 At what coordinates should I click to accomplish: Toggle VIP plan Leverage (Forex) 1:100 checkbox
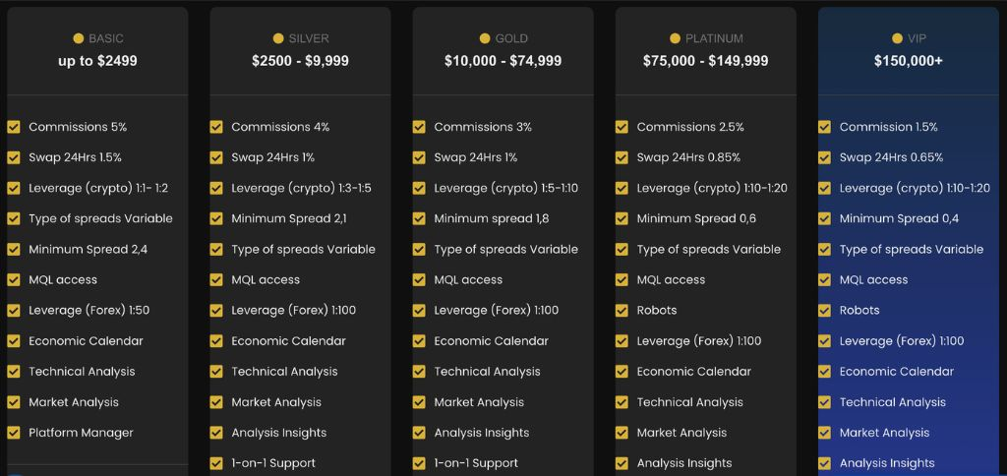[824, 340]
